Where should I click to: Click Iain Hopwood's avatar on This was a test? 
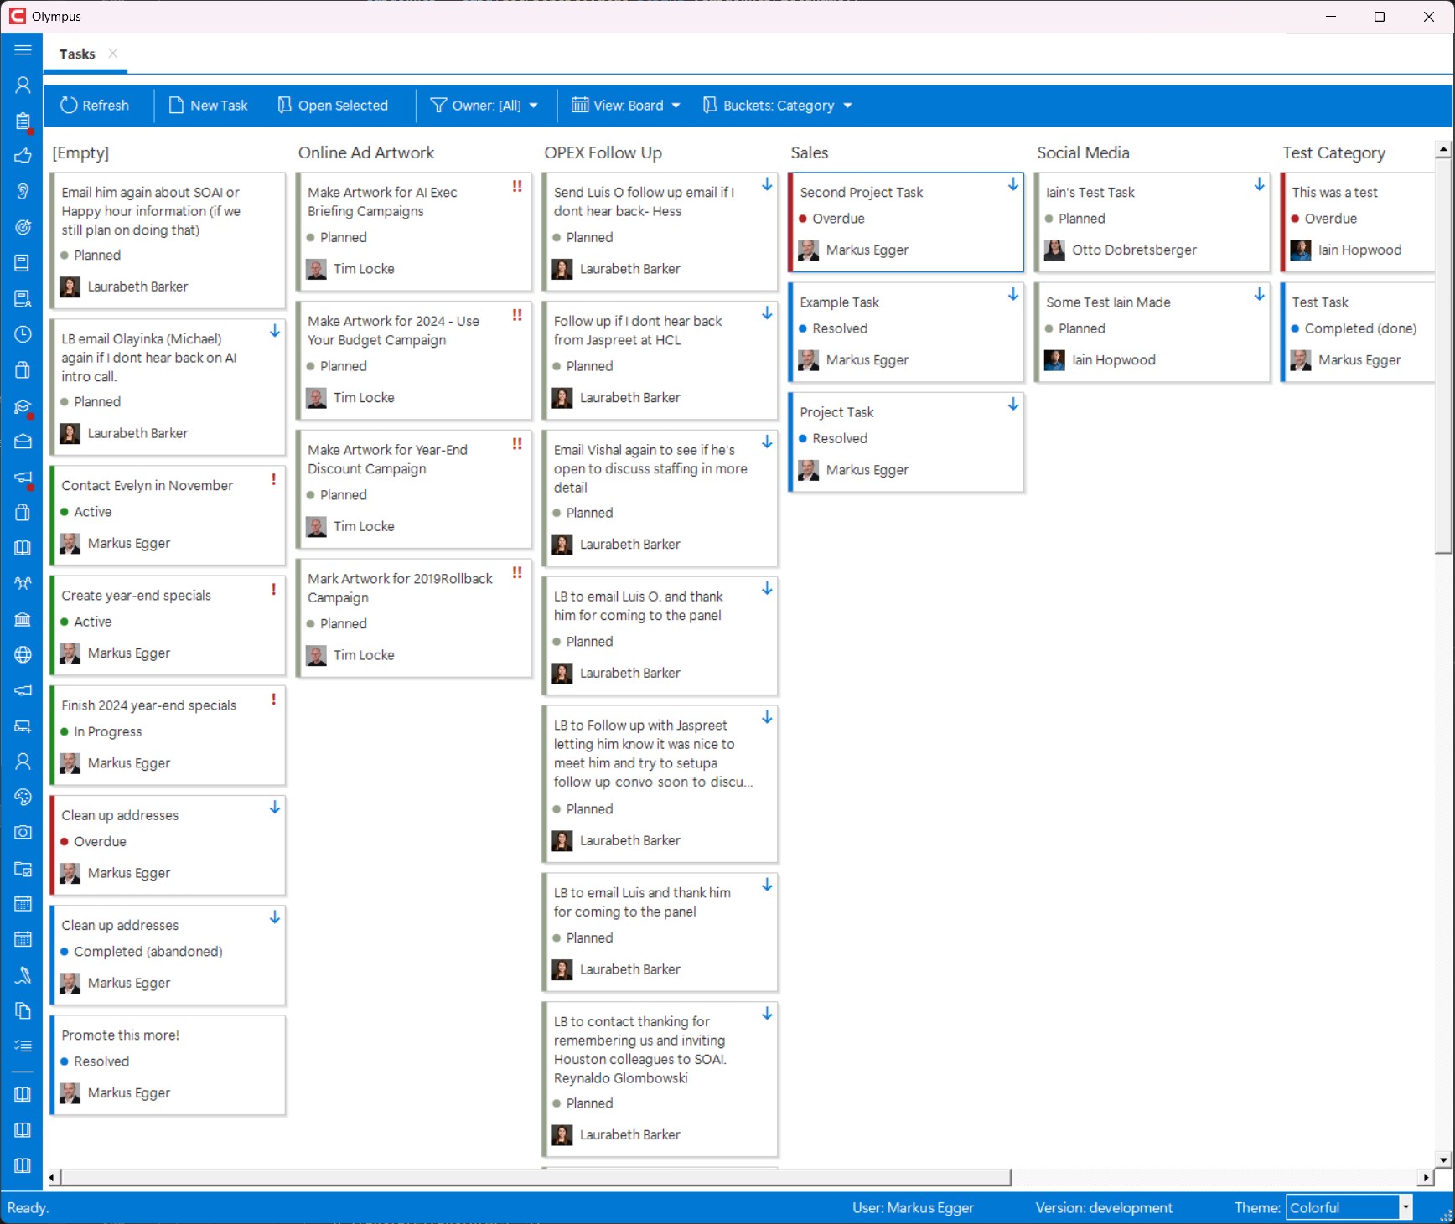pyautogui.click(x=1301, y=250)
